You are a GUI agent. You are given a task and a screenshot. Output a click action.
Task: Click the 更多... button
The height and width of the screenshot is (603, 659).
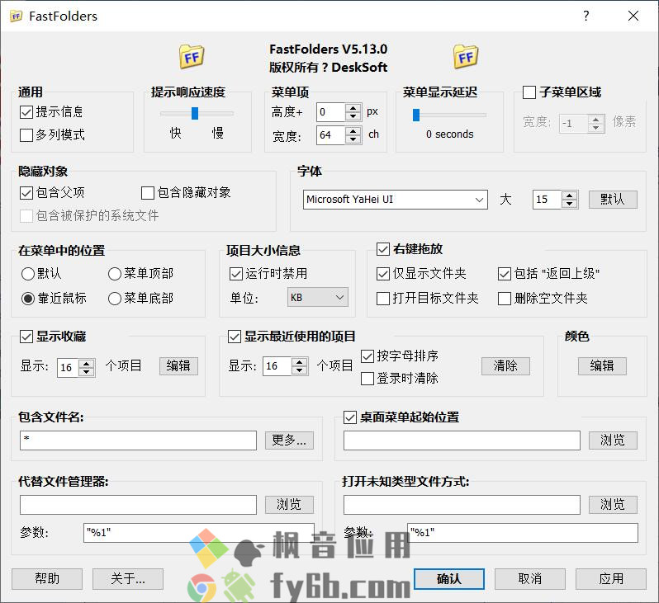[x=289, y=440]
